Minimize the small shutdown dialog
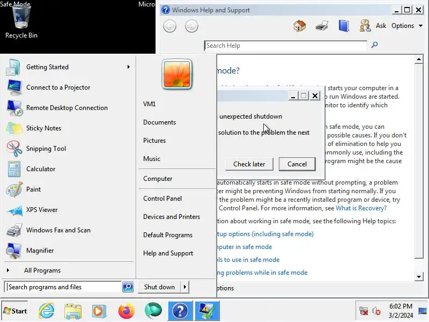This screenshot has width=429, height=322. click(293, 96)
